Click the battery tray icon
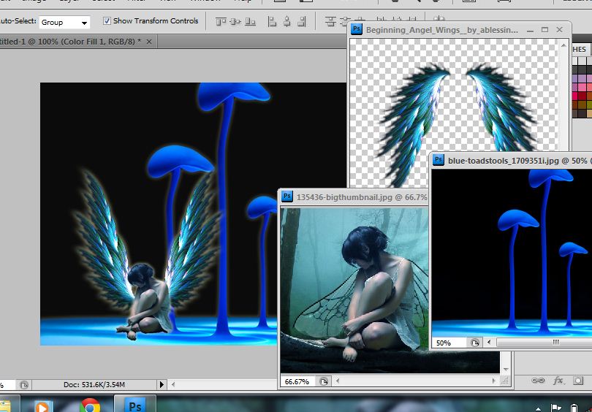This screenshot has height=412, width=592. [x=574, y=408]
